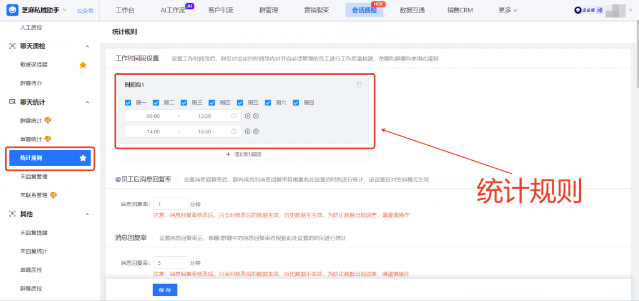This screenshot has height=301, width=639.
Task: Click the @员工后消息回复率 minutes input field
Action: [170, 204]
